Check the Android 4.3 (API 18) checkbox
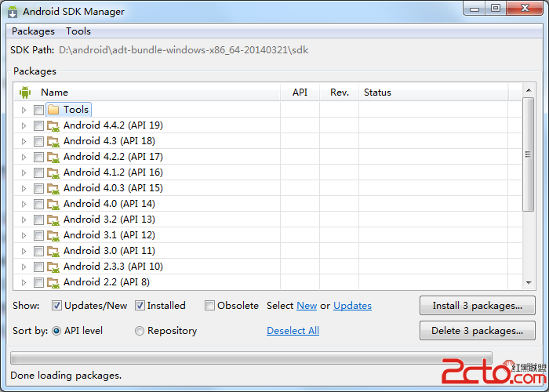Viewport: 549px width, 392px height. 38,141
